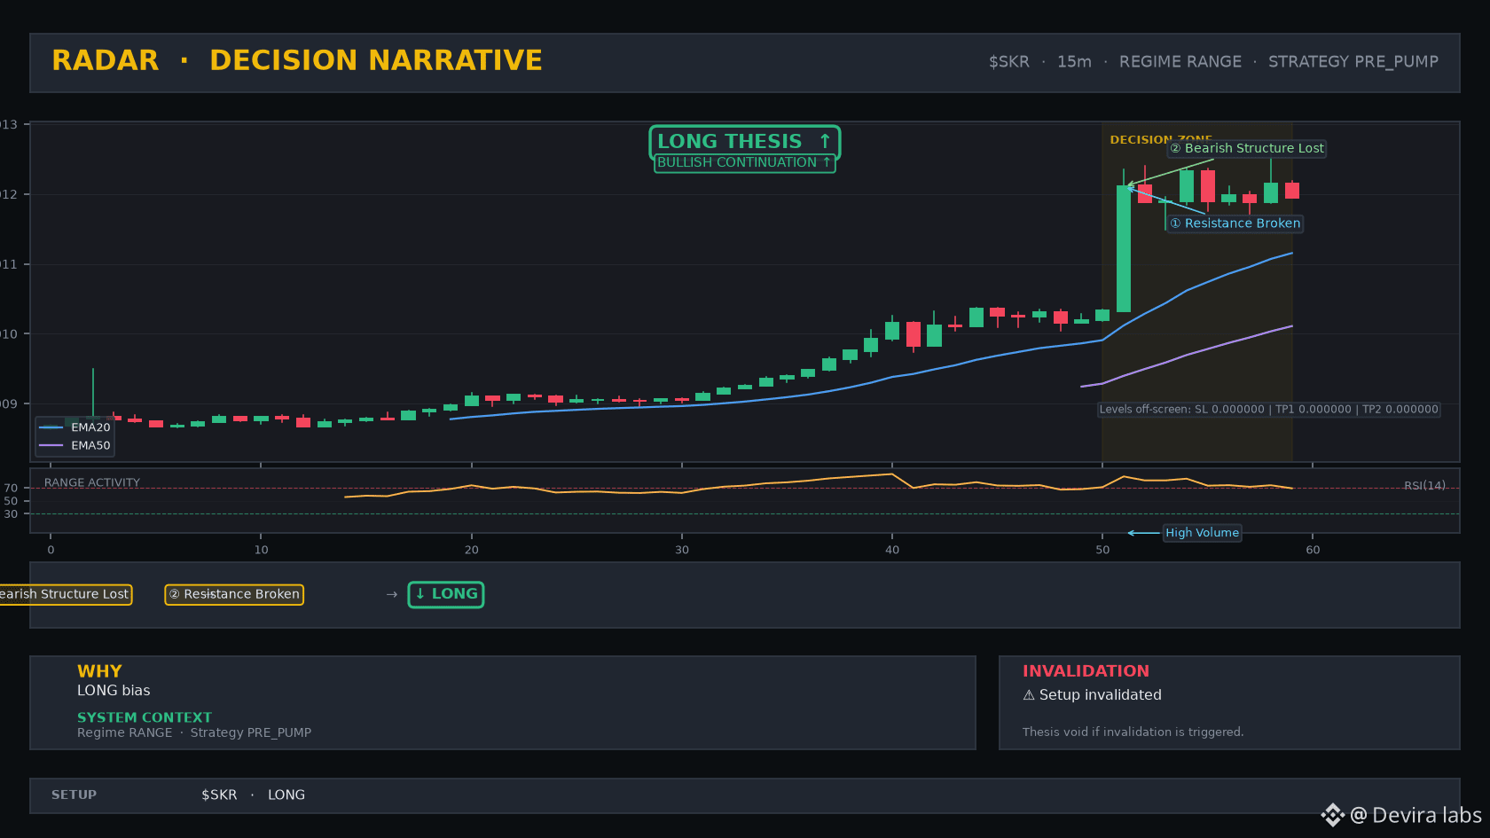Click the RSI 70 level label
The image size is (1490, 838).
click(x=11, y=489)
